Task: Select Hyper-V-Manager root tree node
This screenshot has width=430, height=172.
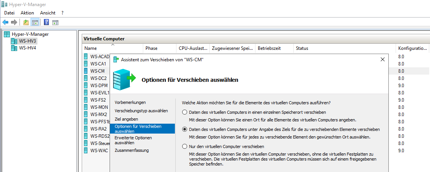Action: pos(30,34)
